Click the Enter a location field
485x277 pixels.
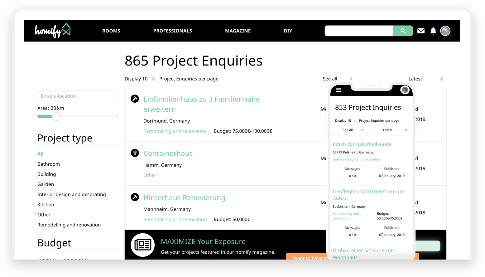(78, 96)
